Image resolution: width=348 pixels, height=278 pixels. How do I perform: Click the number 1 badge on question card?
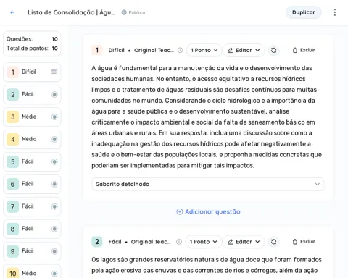click(x=97, y=50)
